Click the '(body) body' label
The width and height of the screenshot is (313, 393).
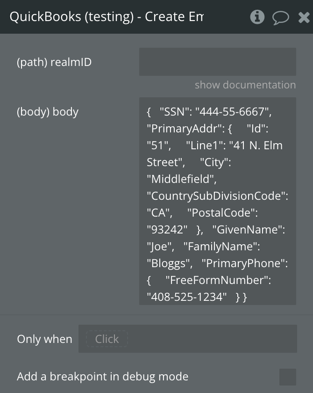coord(48,112)
